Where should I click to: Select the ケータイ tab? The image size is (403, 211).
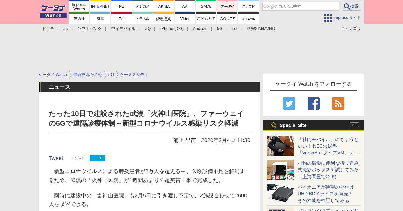(227, 6)
